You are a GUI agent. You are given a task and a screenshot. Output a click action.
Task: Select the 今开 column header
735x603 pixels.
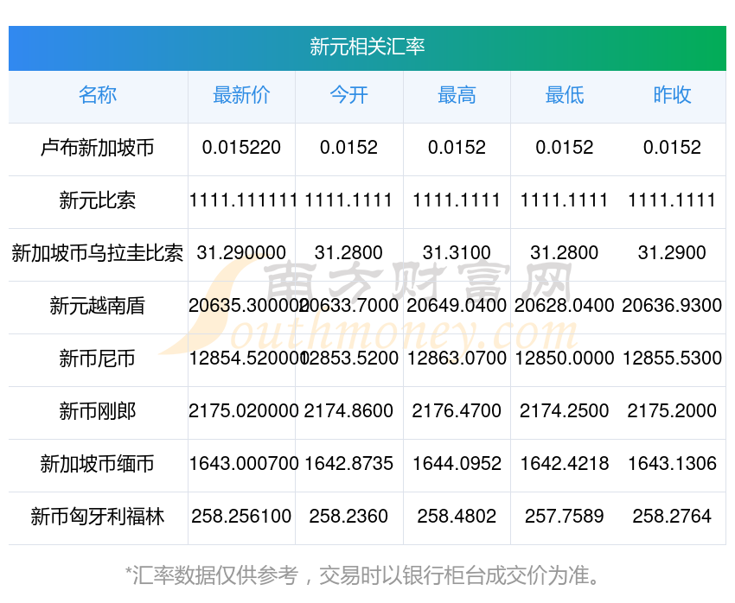click(x=348, y=96)
